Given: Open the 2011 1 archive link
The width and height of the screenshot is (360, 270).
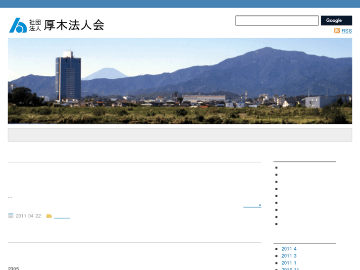Looking at the screenshot, I should tap(289, 263).
